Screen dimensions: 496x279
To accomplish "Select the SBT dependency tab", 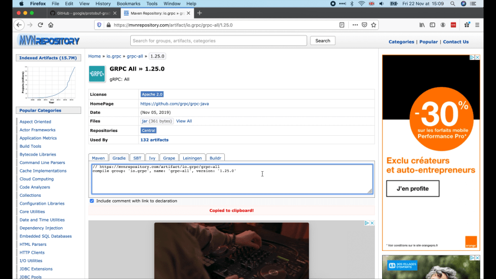I will tap(137, 158).
